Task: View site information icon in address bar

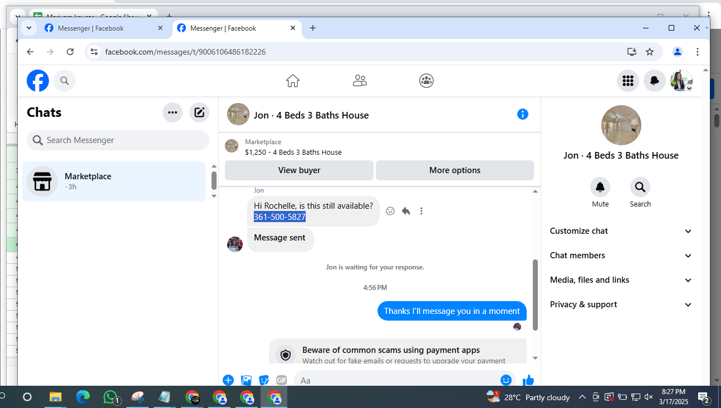Action: (94, 52)
